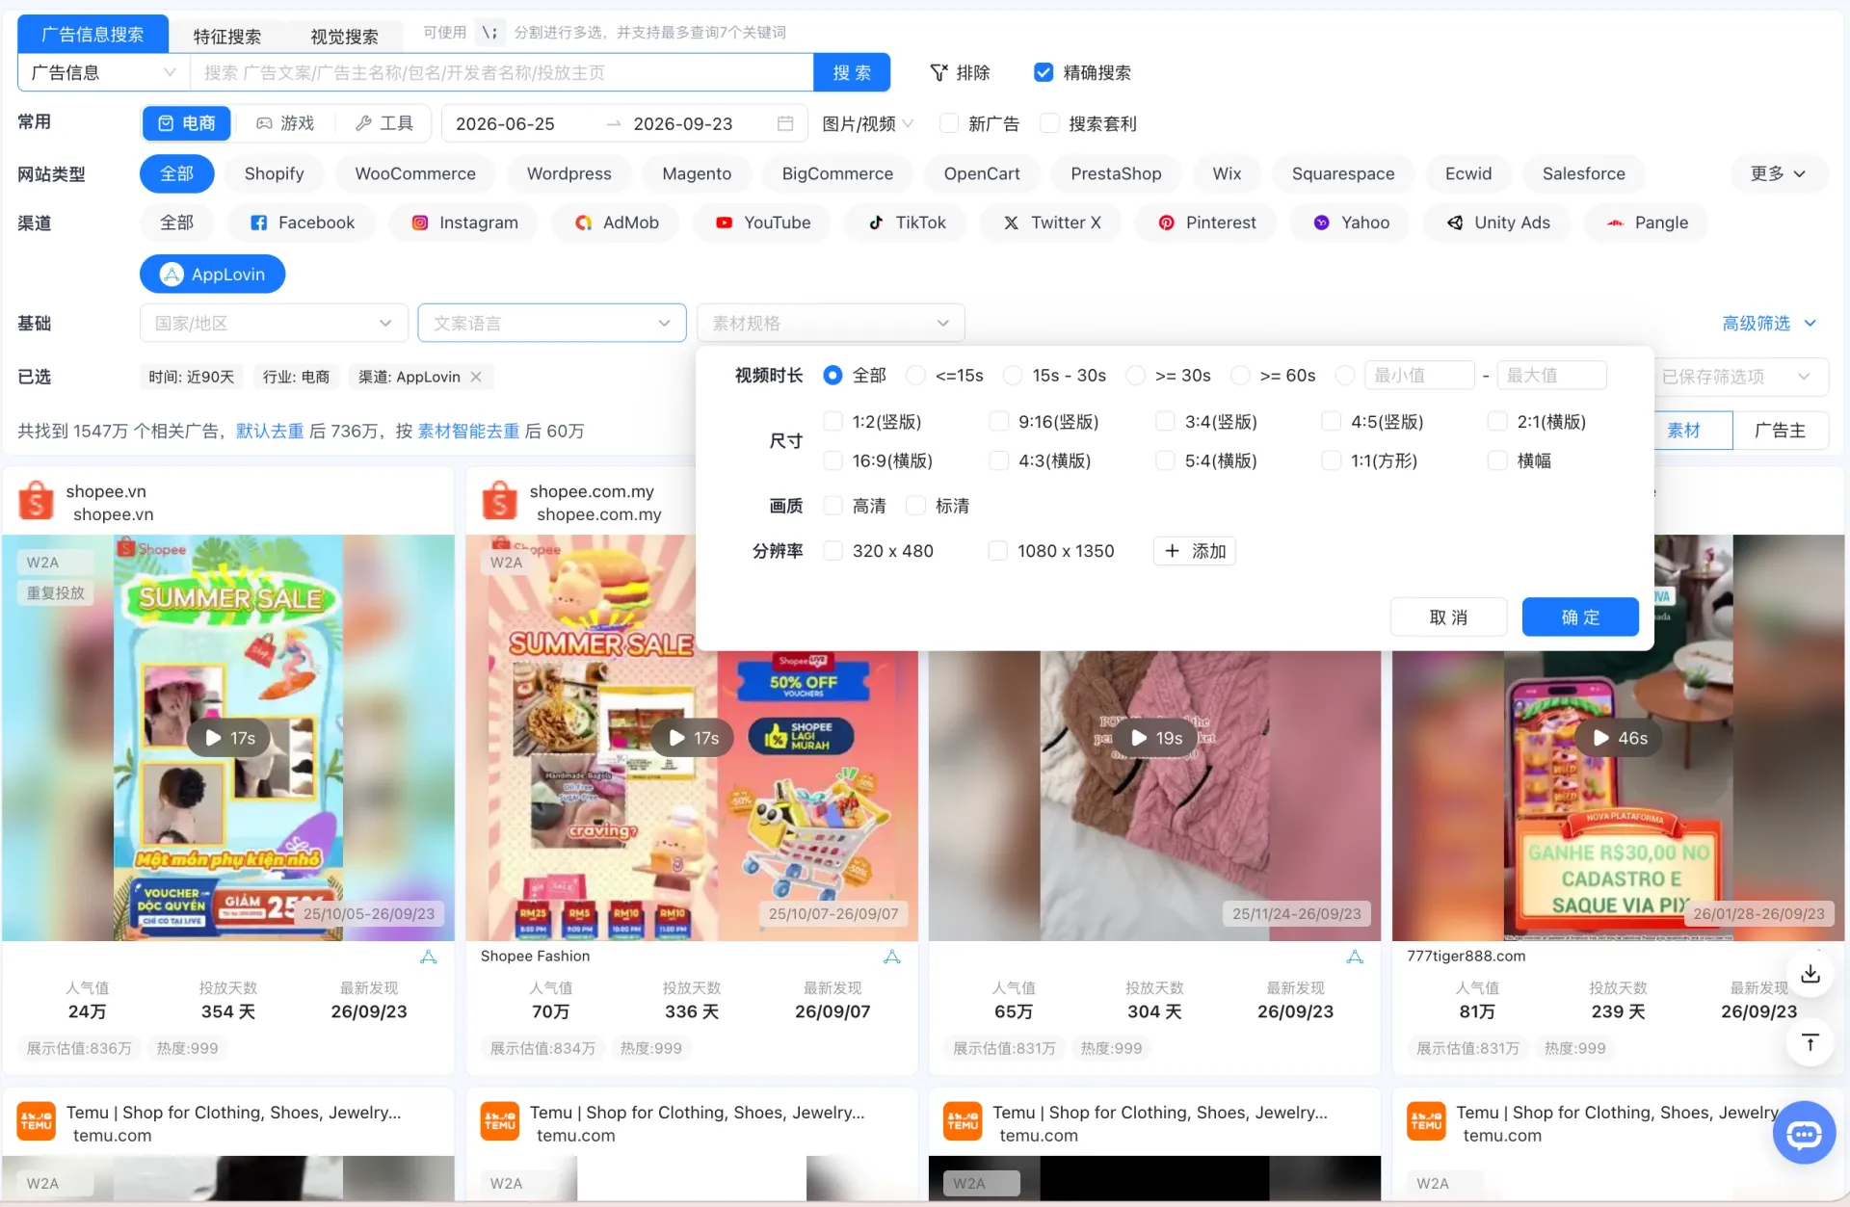This screenshot has width=1850, height=1207.
Task: Click the 排除 filter funnel icon
Action: (938, 72)
